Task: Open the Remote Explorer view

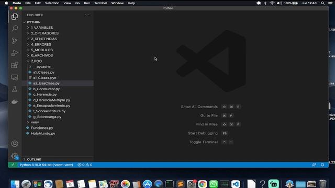Action: [15, 77]
